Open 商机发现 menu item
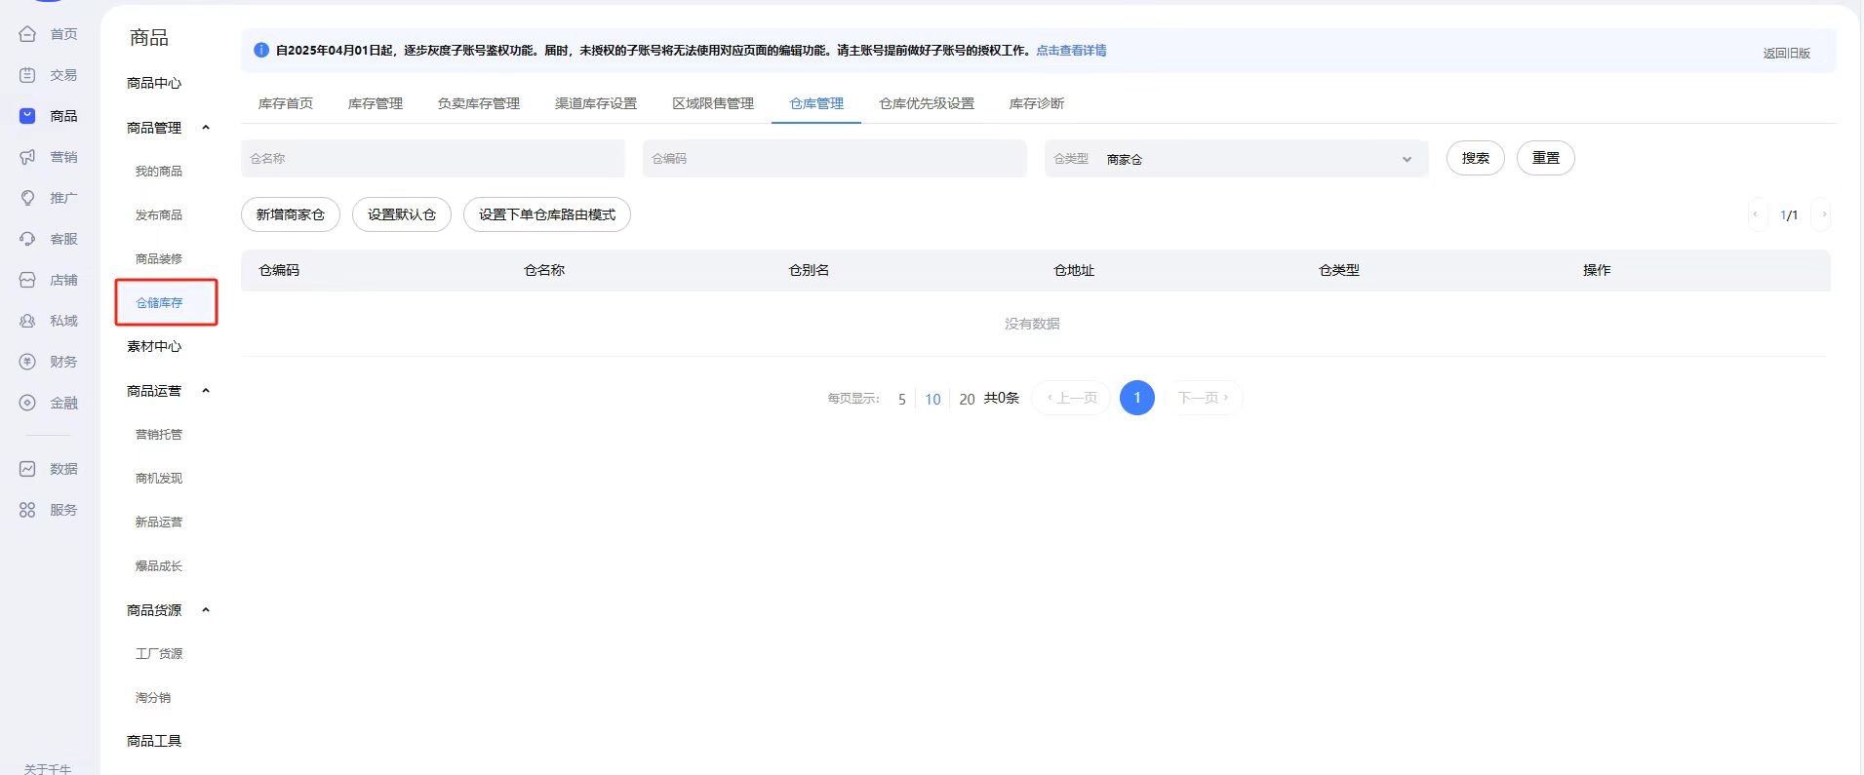The image size is (1864, 775). pos(159,479)
